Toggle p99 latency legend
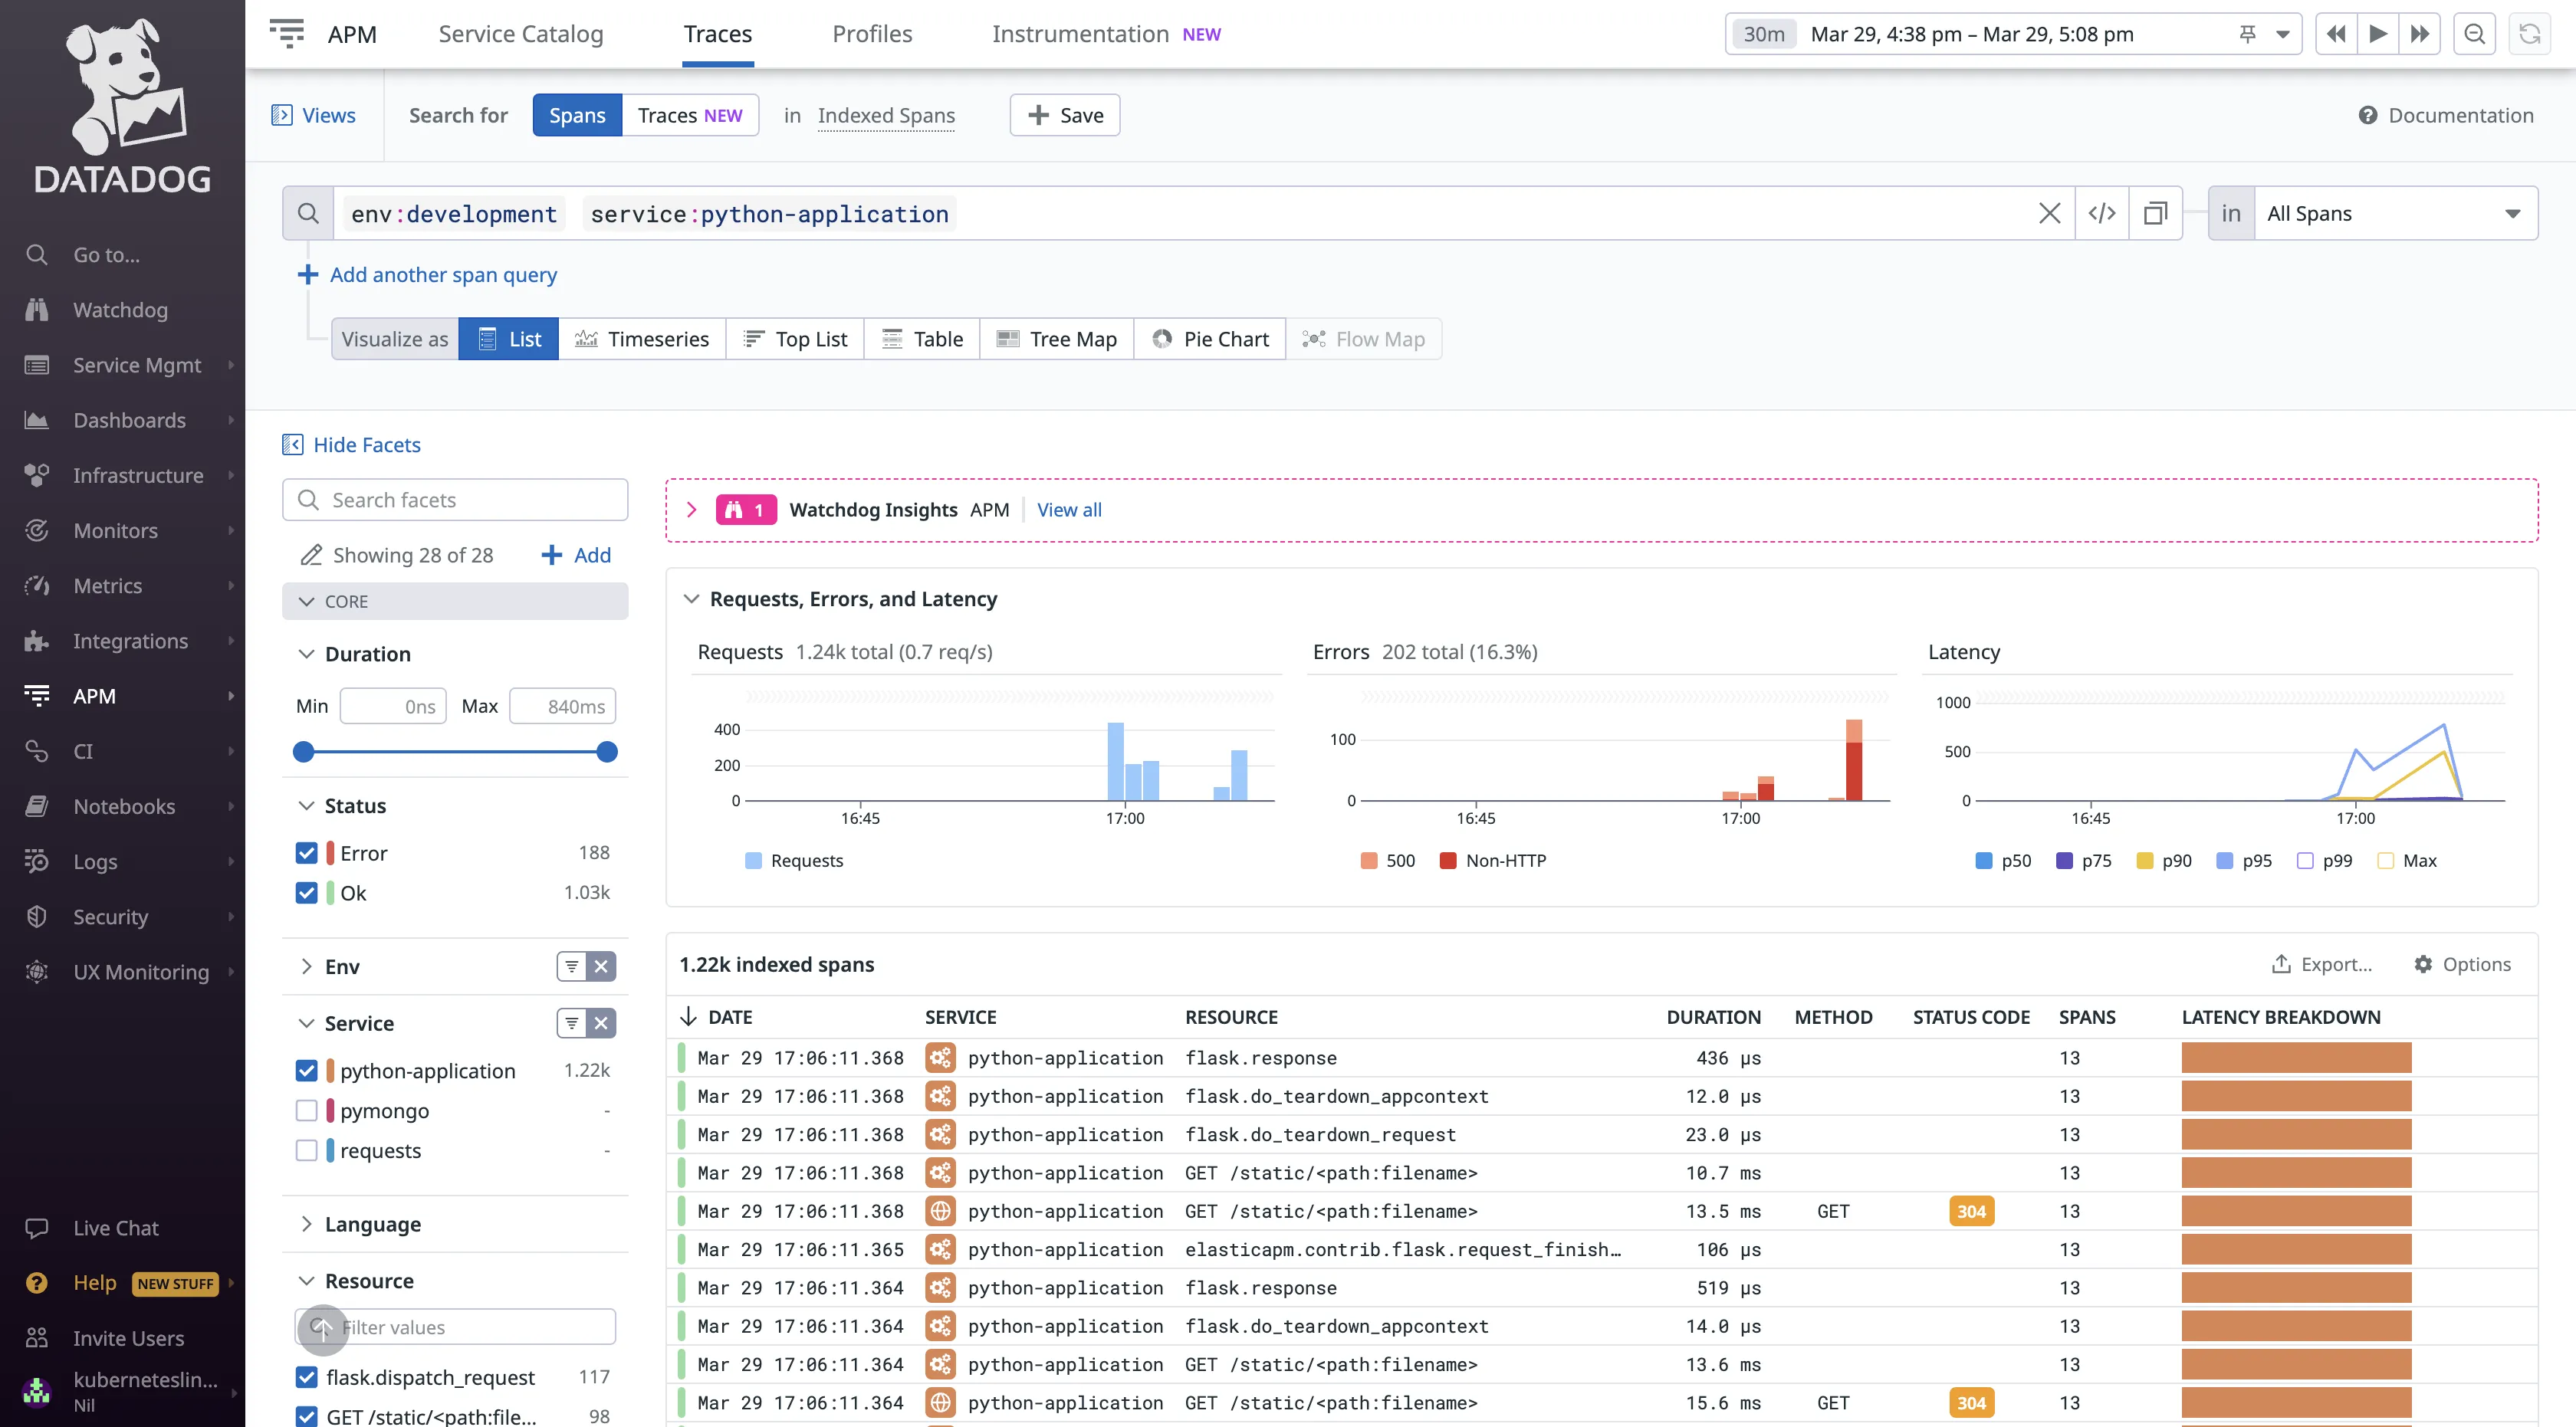The height and width of the screenshot is (1427, 2576). [2324, 861]
